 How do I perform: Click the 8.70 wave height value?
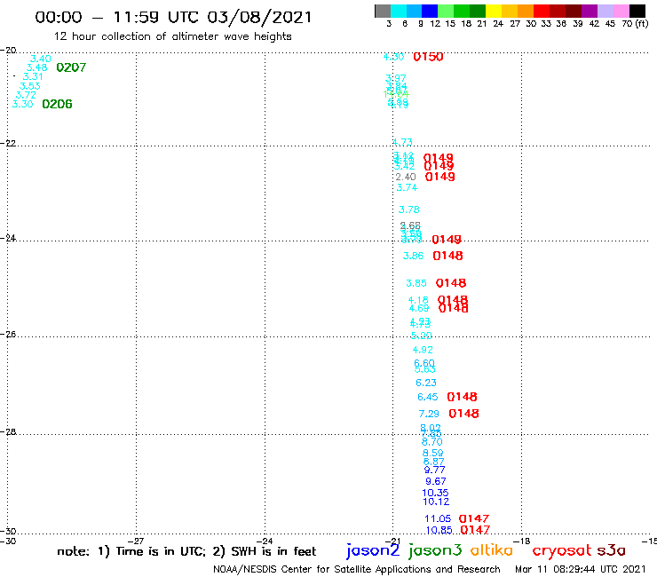click(x=432, y=442)
